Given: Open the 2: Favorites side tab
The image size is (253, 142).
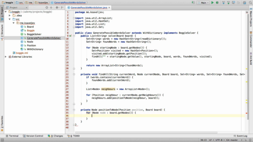Looking at the screenshot, I should pyautogui.click(x=2, y=123).
